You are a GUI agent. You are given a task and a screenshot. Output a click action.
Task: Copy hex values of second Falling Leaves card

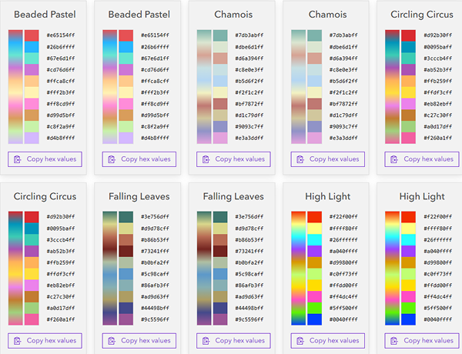[x=233, y=341]
